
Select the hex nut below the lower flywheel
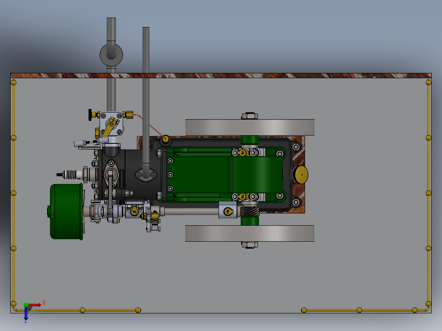click(x=250, y=245)
